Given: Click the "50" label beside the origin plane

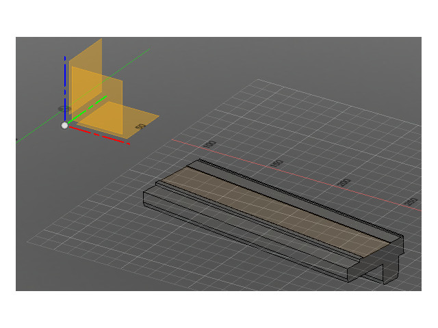Looking at the screenshot, I should click(x=140, y=126).
